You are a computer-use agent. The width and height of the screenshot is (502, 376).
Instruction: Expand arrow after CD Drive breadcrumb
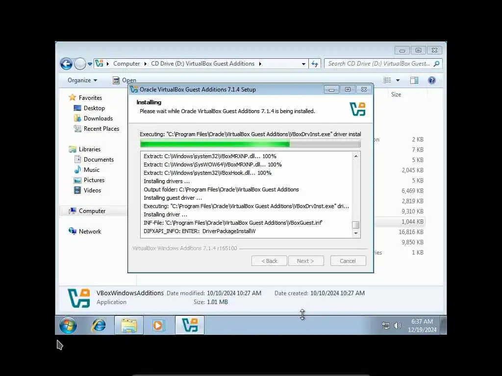(x=260, y=64)
